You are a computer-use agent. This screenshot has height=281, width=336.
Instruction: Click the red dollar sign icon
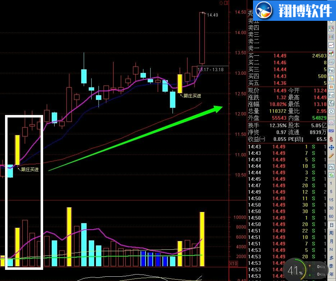[x=331, y=139]
